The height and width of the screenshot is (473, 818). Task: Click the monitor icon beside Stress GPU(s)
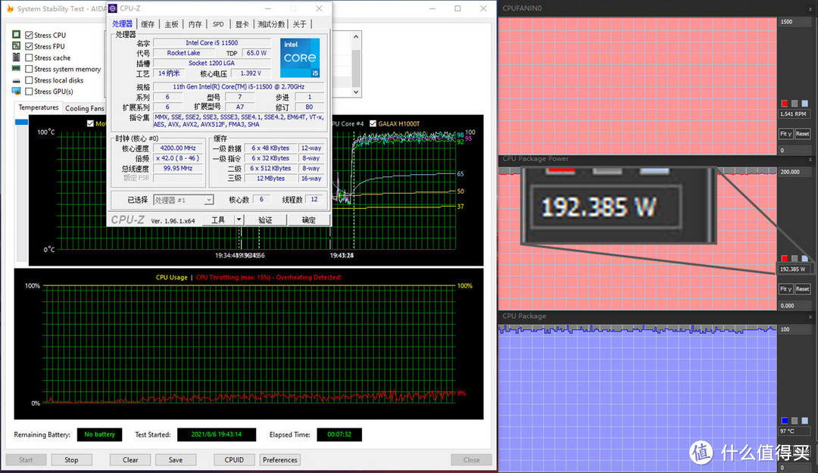16,92
